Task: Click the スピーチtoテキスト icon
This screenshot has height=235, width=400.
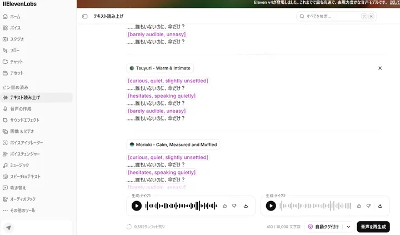Action: coord(5,176)
